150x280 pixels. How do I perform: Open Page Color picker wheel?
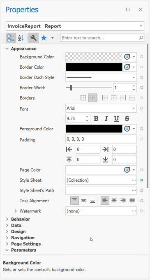point(127,170)
